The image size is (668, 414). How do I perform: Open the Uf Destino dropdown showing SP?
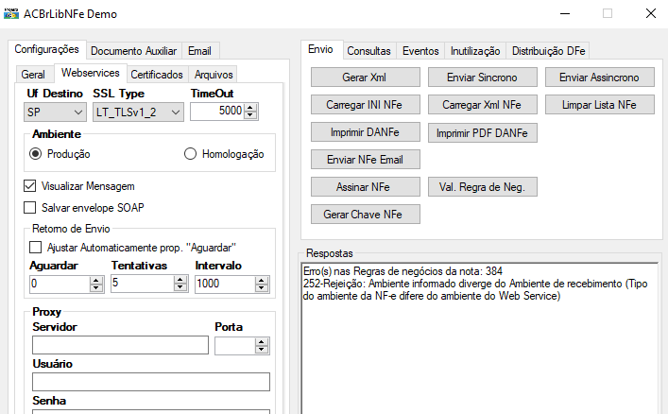click(55, 112)
